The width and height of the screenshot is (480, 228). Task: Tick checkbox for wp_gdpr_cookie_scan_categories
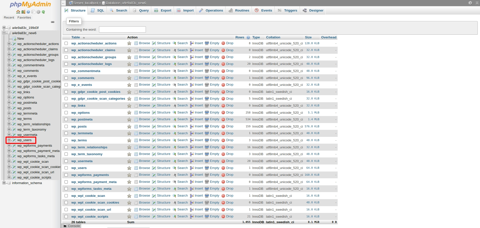(66, 99)
